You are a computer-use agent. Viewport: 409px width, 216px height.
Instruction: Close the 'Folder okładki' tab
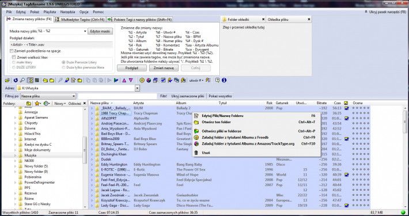tap(263, 20)
